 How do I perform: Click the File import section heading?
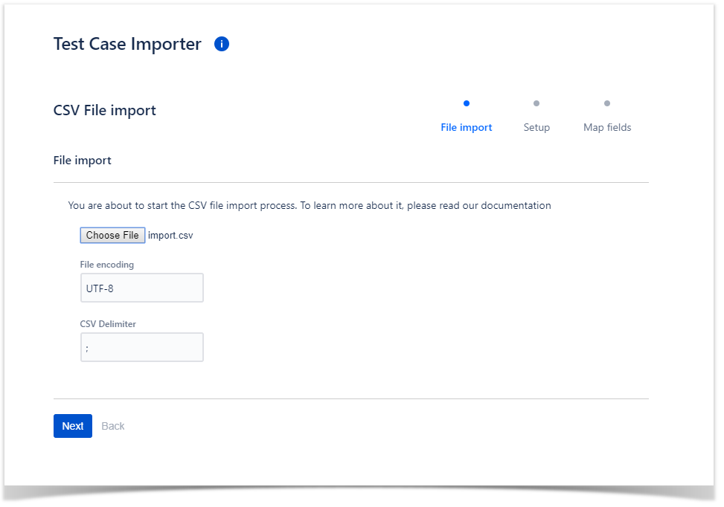tap(82, 160)
